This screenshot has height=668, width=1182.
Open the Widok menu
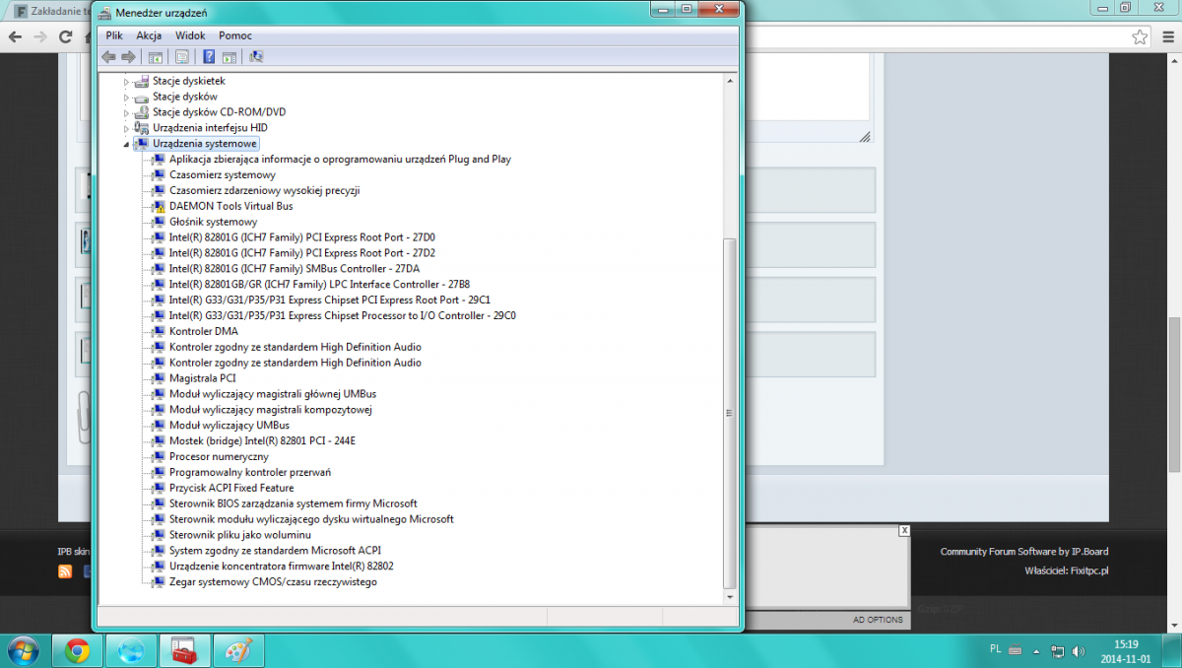point(190,35)
